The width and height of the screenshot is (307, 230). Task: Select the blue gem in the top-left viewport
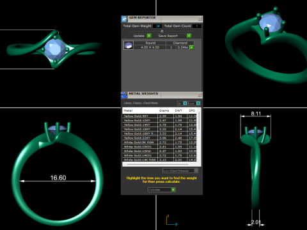[55, 49]
